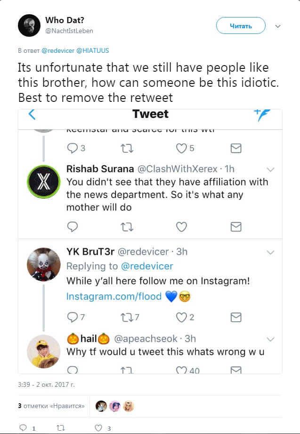
Task: Click the compose new tweet icon
Action: (261, 114)
